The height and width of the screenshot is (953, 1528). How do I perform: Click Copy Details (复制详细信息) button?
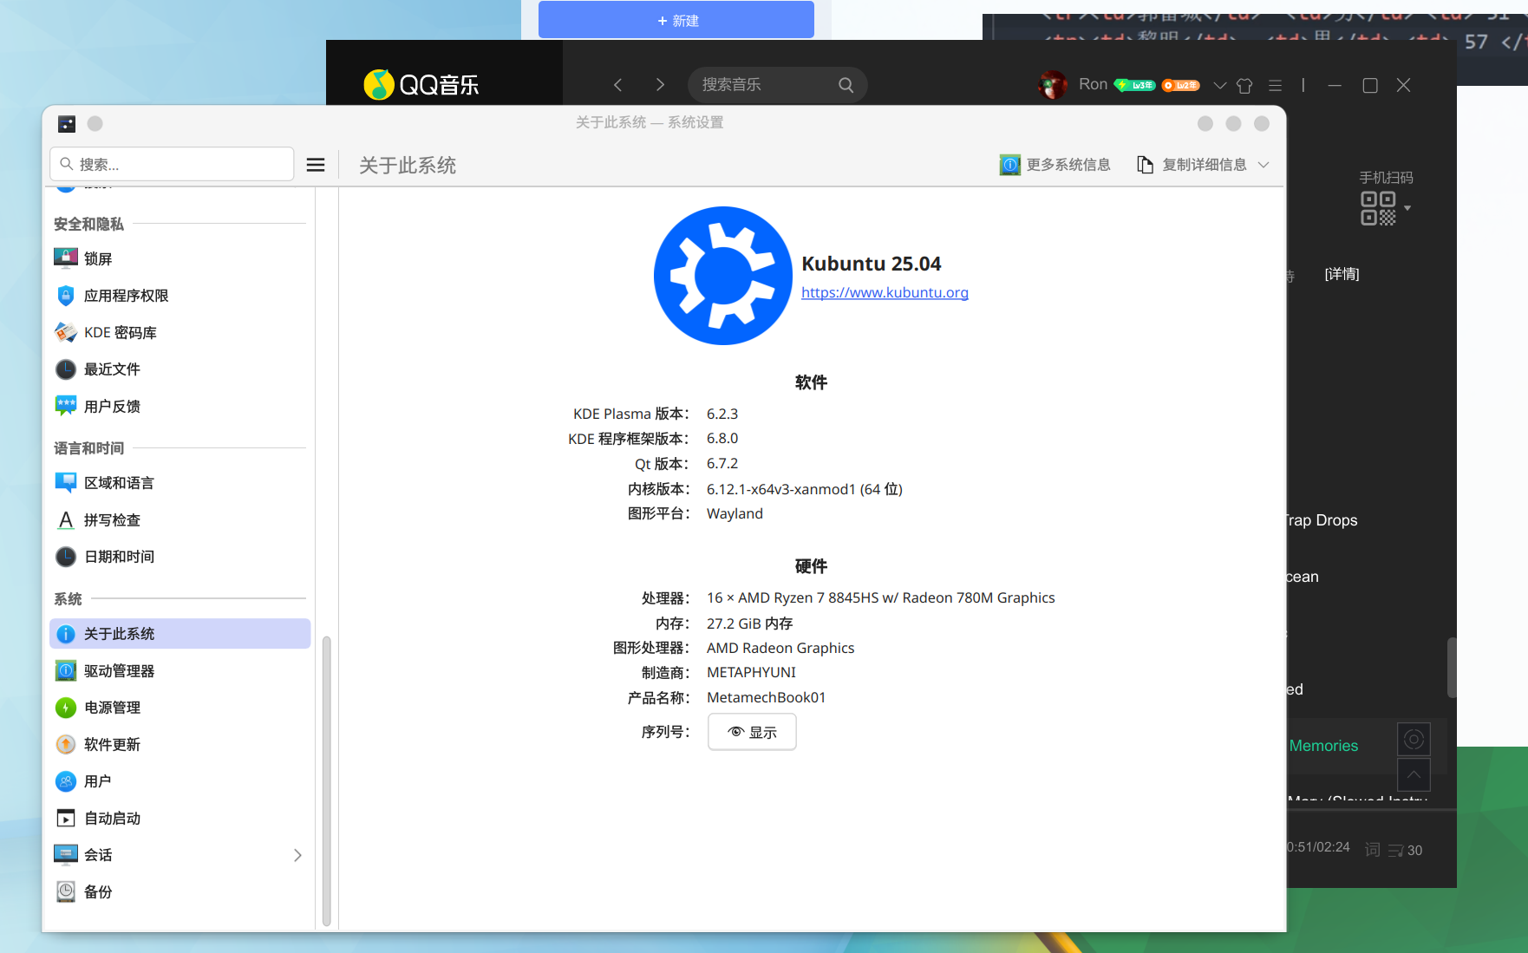pos(1192,165)
